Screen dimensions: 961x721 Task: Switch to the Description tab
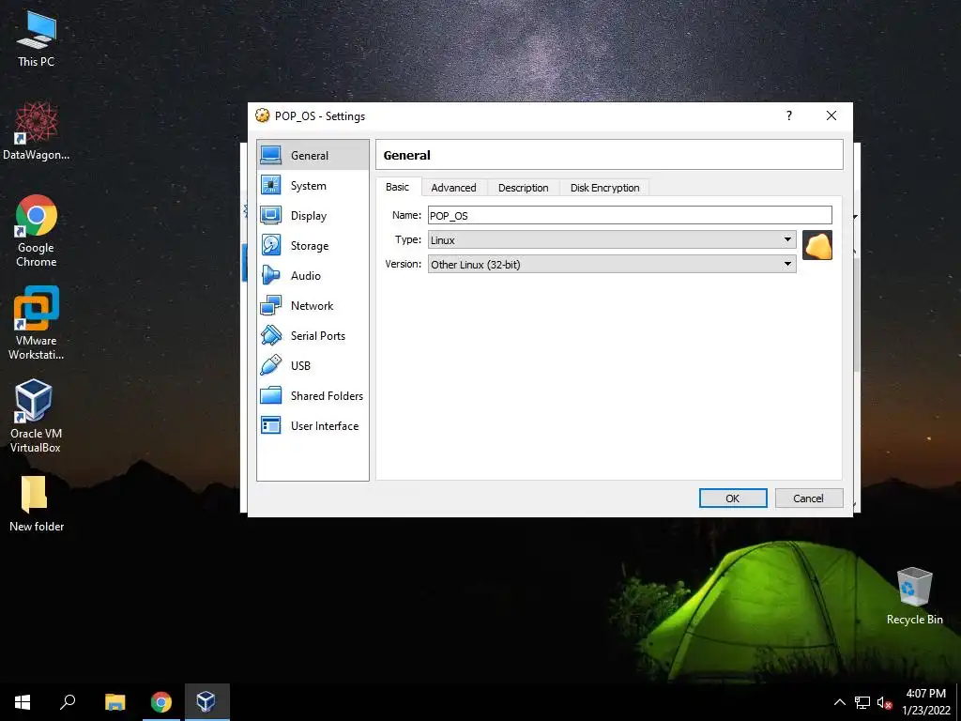524,188
